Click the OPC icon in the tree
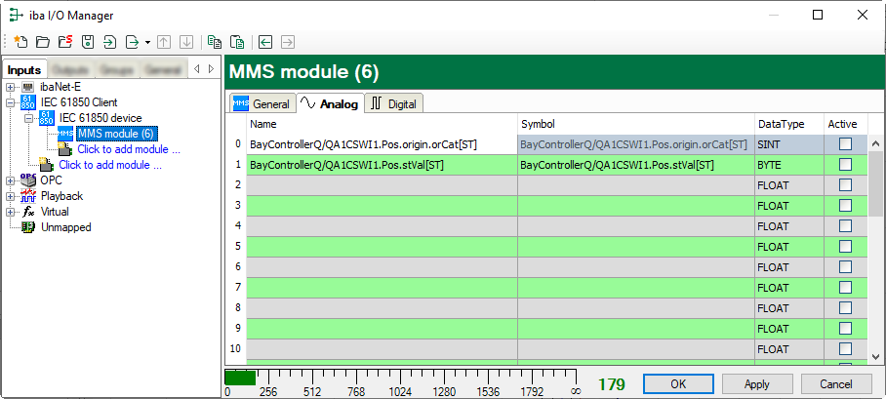Viewport: 886px width, 399px height. point(27,180)
